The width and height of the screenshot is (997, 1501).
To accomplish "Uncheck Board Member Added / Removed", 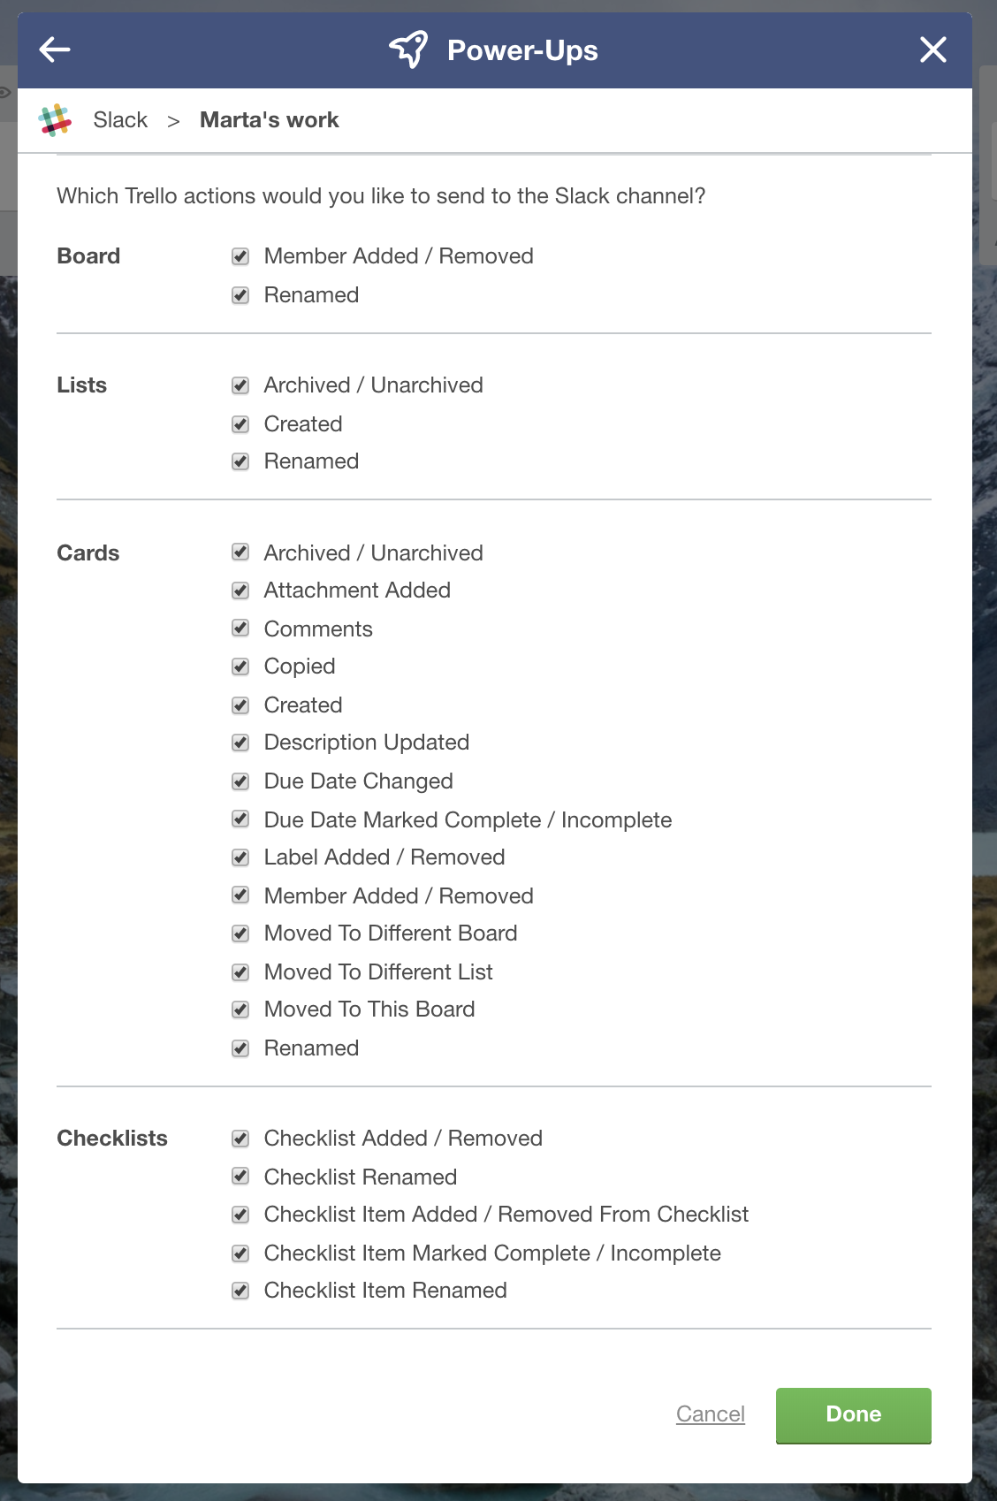I will 240,256.
